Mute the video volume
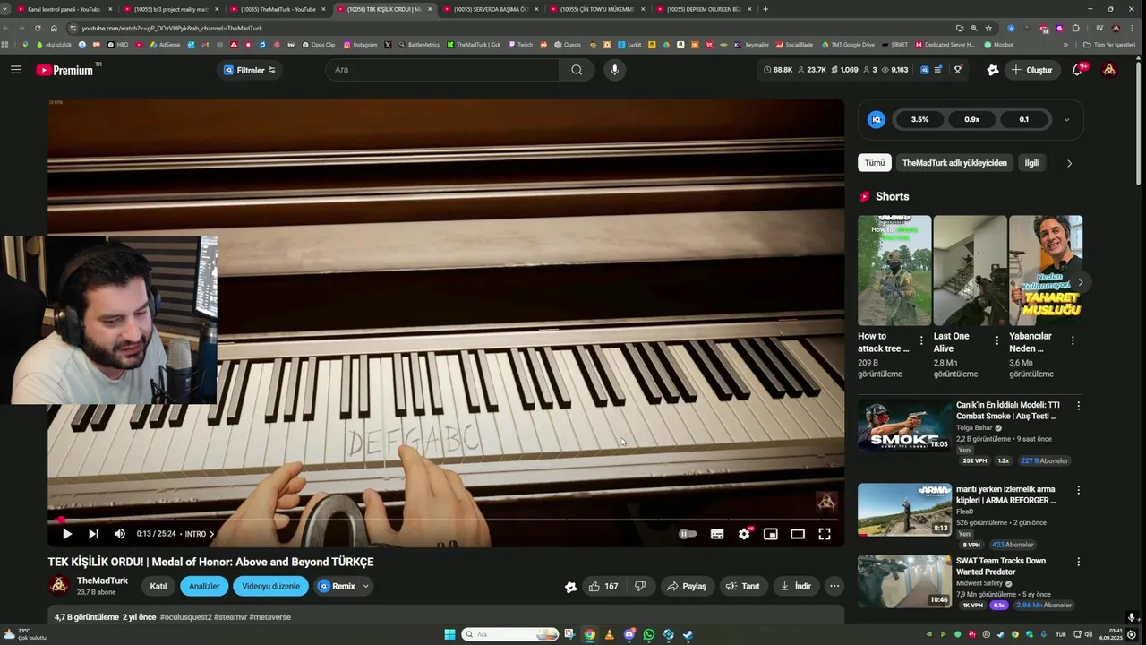 [x=120, y=534]
